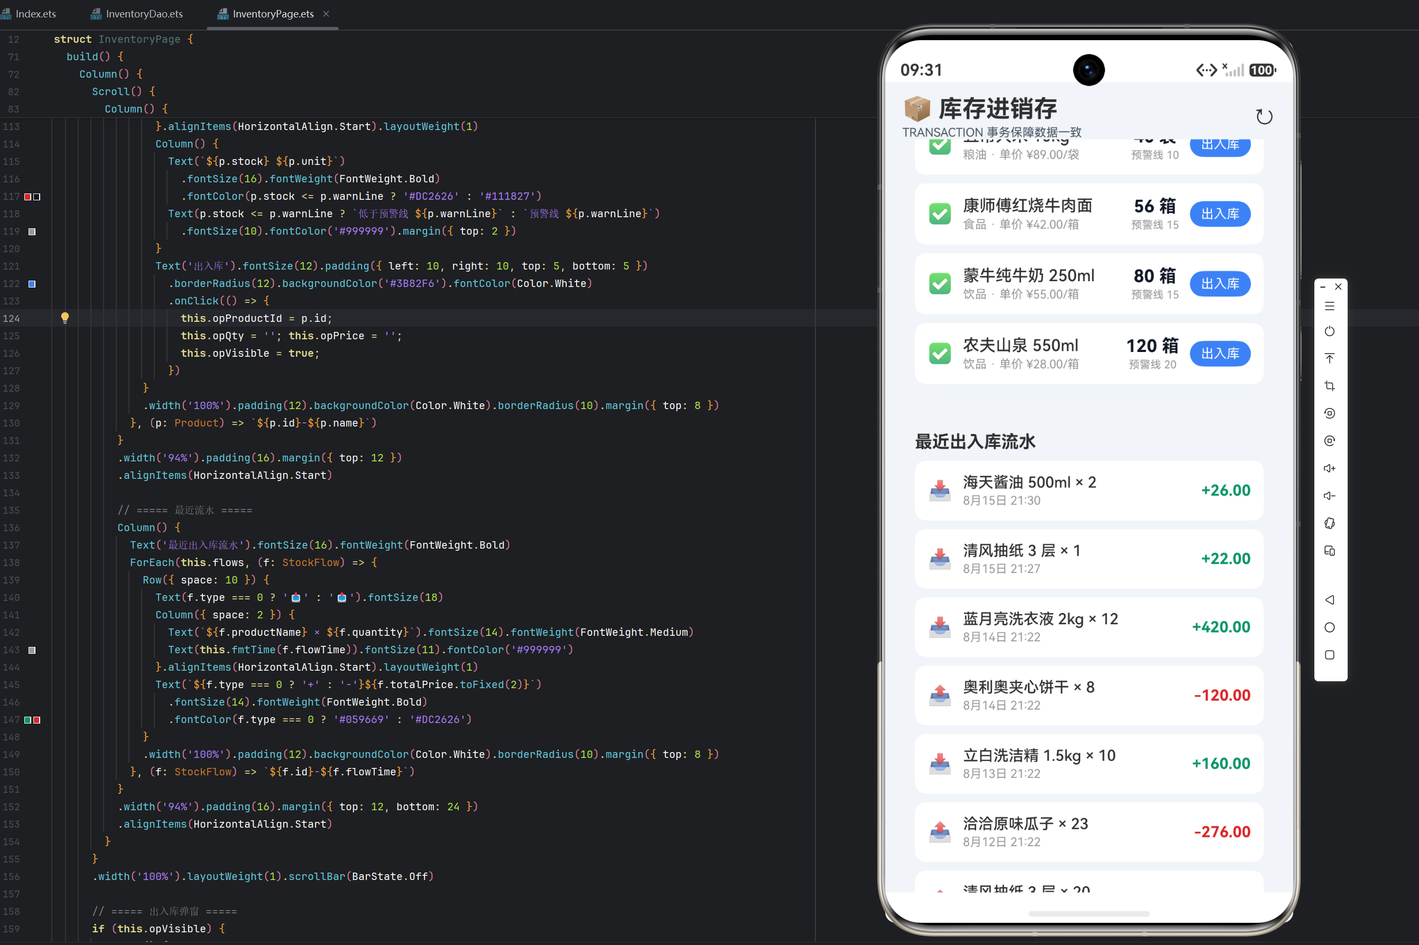Tap the 立白洗洁精 1.5kg × 10 flow record

pos(1089,764)
